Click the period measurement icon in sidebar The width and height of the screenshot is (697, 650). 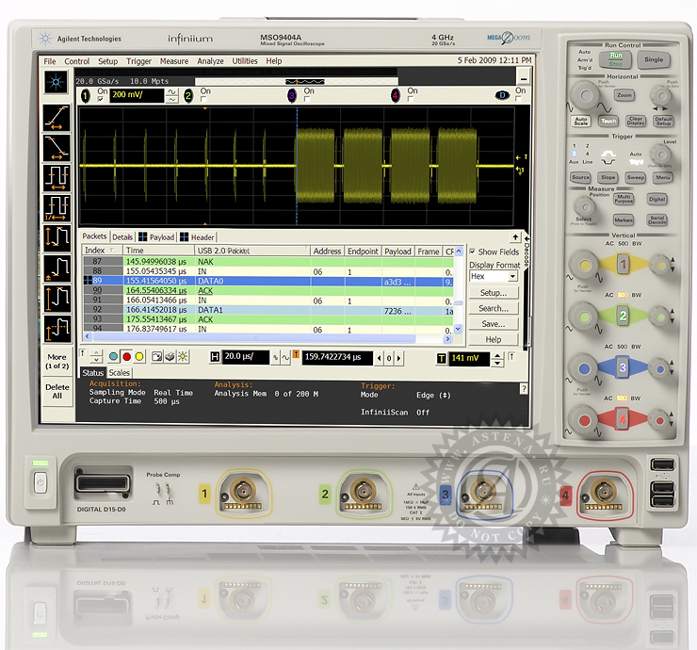click(57, 178)
